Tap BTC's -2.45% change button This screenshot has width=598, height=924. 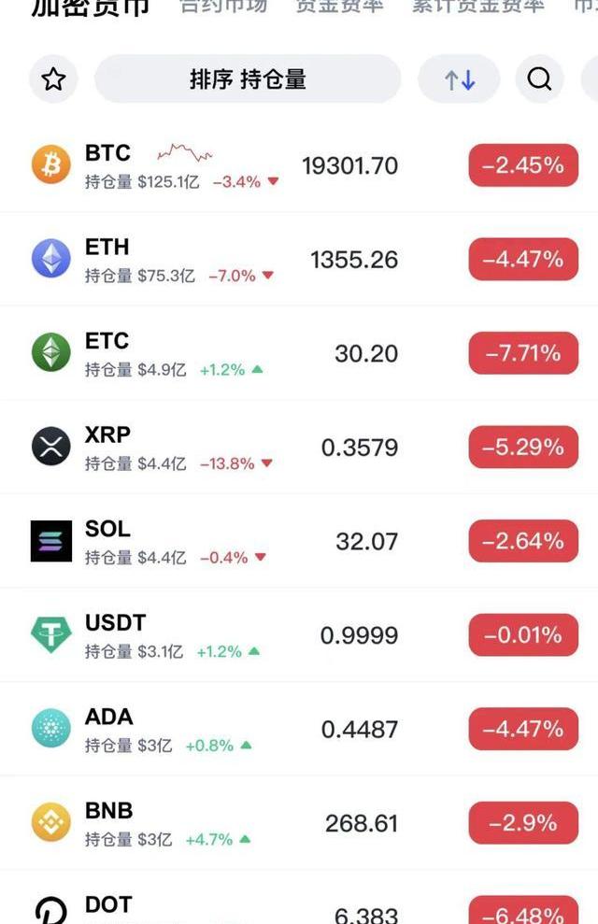coord(523,165)
